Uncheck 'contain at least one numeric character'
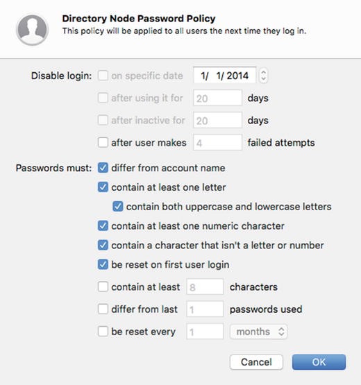Image resolution: width=361 pixels, height=385 pixels. coord(103,226)
